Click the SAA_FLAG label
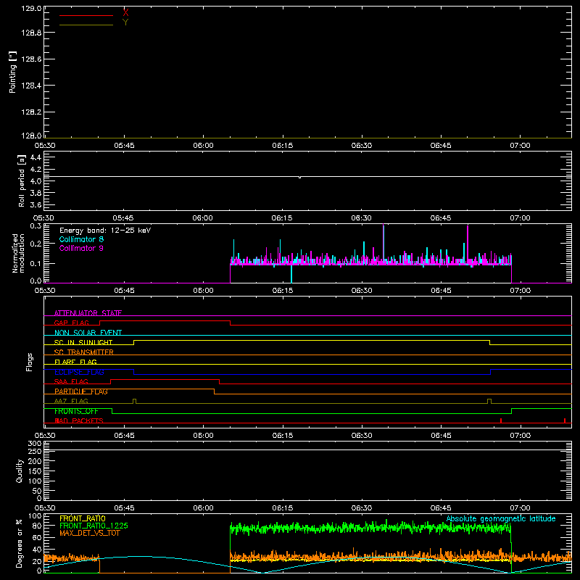This screenshot has width=580, height=580. click(71, 381)
